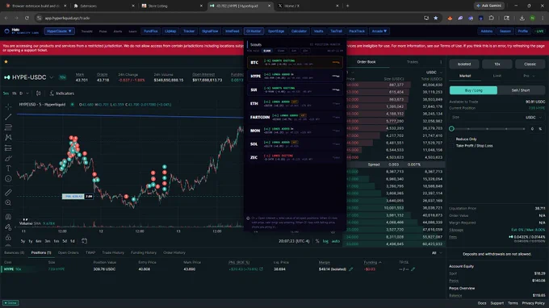The width and height of the screenshot is (549, 308).
Task: Select the trend line drawing tool
Action: (x=8, y=117)
